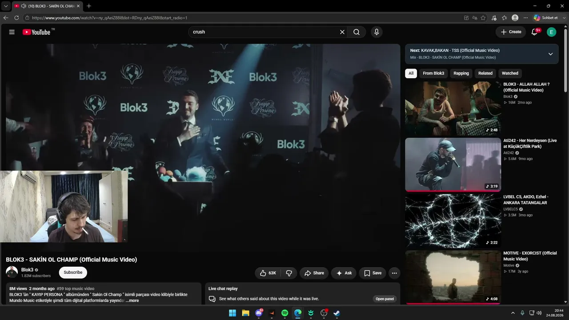Open more actions ellipsis under video
Image resolution: width=569 pixels, height=320 pixels.
tap(394, 273)
